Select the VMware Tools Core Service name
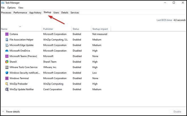Viewport: 187px width, 116px height. [x=24, y=67]
